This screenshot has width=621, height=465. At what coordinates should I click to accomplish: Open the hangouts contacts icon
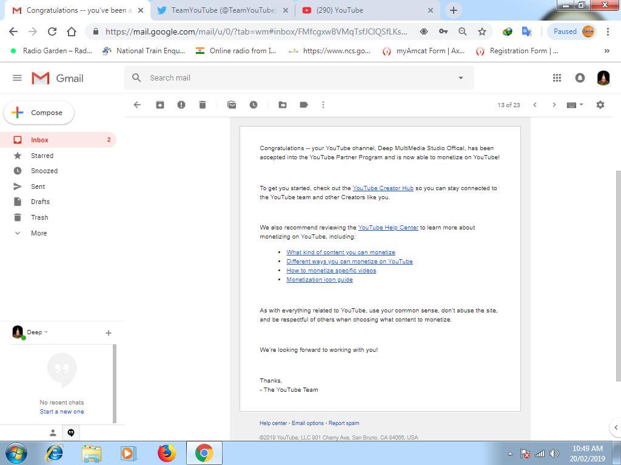click(53, 433)
